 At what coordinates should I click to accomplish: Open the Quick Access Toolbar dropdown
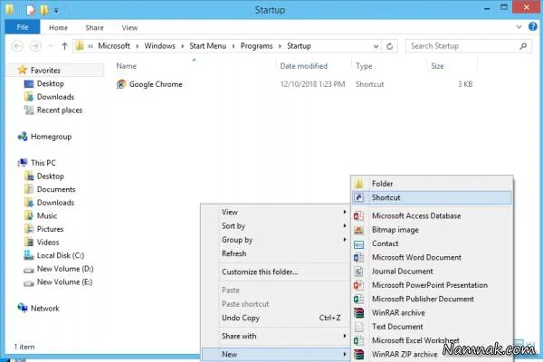point(56,10)
